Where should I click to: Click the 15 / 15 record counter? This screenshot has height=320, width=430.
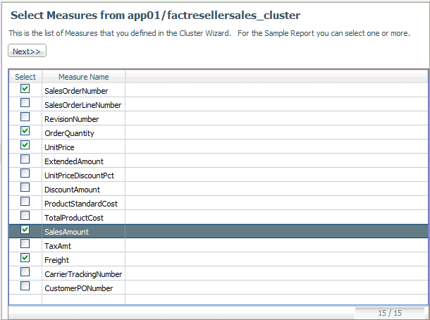pos(390,313)
